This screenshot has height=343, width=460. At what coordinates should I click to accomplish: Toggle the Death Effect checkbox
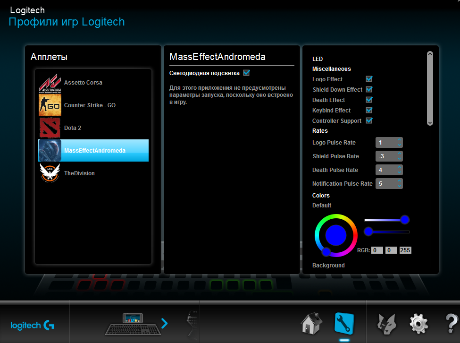pyautogui.click(x=369, y=100)
